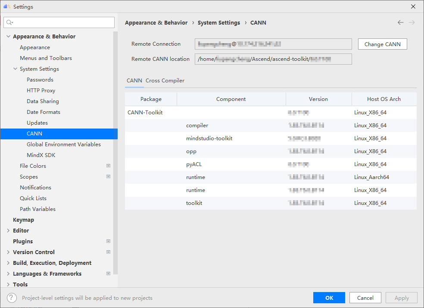Expand the Version Control section
The image size is (424, 308).
(x=8, y=252)
